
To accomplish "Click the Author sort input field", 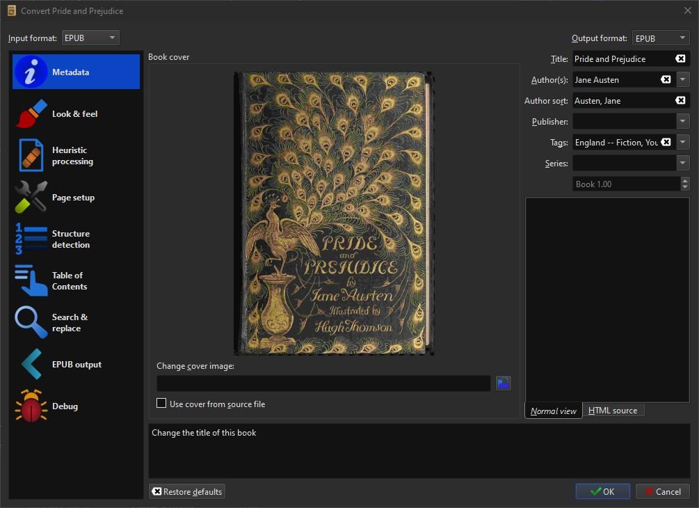I will coord(622,101).
